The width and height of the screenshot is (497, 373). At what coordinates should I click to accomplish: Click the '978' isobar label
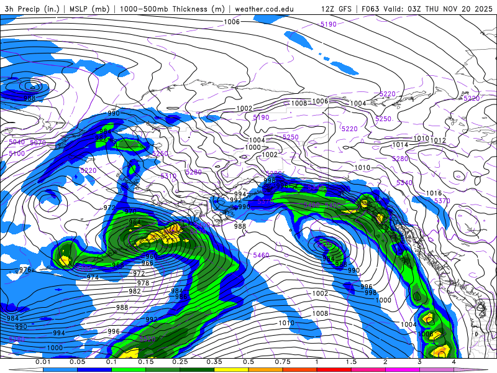click(x=143, y=283)
